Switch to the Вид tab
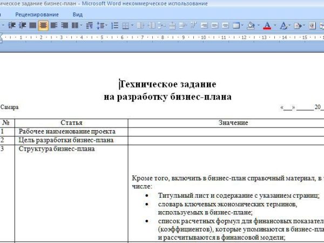The width and height of the screenshot is (324, 243). 78,14
